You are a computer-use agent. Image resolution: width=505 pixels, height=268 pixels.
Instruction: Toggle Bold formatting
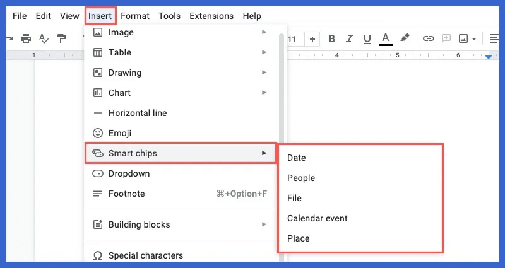331,38
